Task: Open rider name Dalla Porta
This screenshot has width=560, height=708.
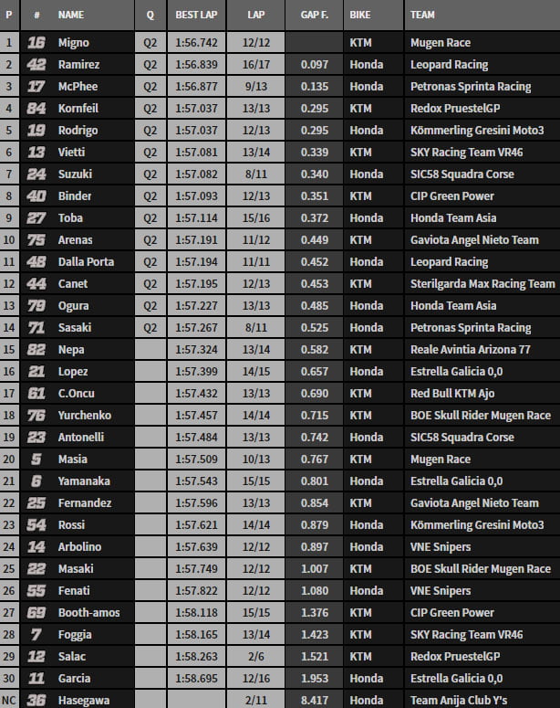Action: point(85,262)
